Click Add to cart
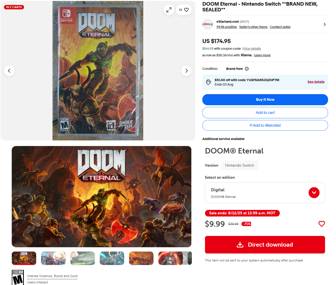This screenshot has height=285, width=336. tap(265, 113)
